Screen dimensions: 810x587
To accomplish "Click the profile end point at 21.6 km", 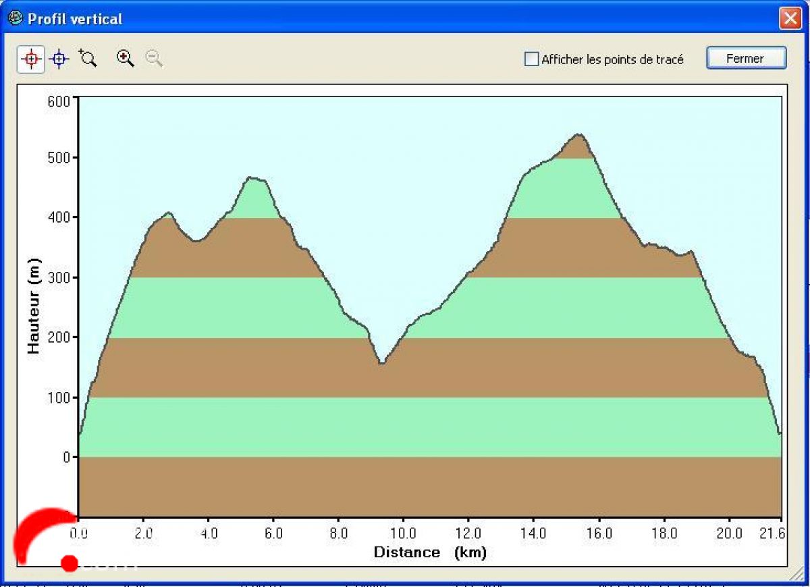I will tap(780, 433).
